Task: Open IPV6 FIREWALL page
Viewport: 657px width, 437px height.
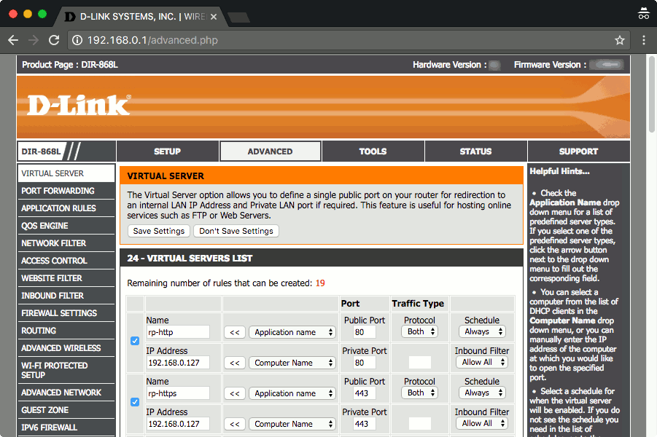Action: pyautogui.click(x=66, y=428)
